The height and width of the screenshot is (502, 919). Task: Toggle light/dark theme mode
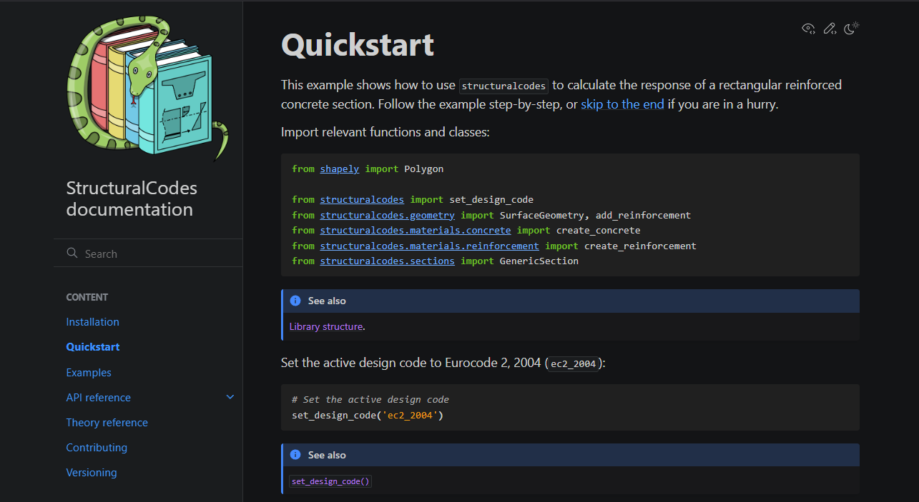[x=852, y=29]
